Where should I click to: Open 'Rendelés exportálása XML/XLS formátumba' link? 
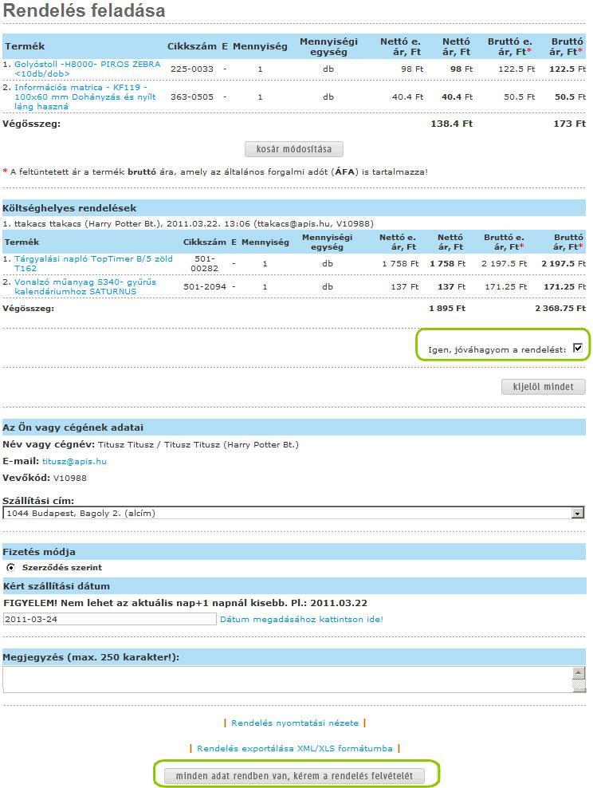point(295,748)
